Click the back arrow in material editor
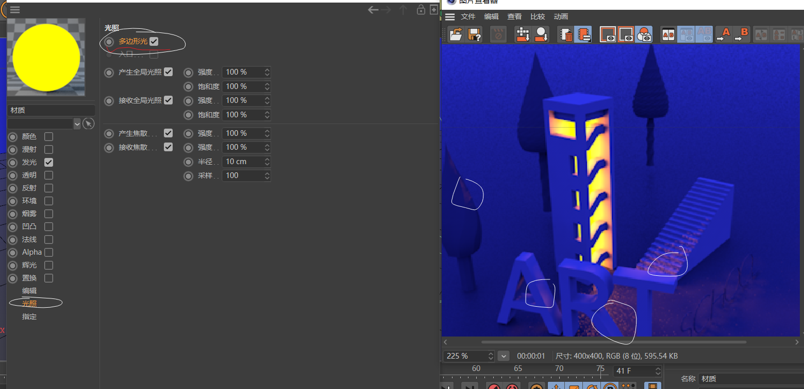This screenshot has height=389, width=804. coord(373,10)
